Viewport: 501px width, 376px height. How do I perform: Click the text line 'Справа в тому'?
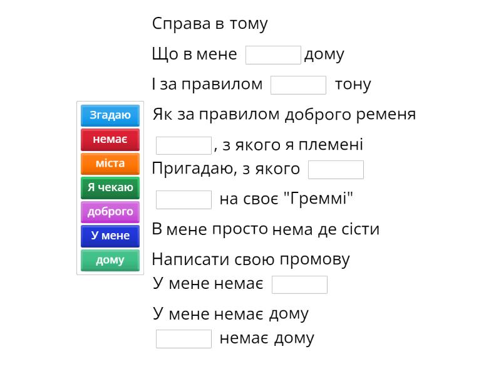210,24
